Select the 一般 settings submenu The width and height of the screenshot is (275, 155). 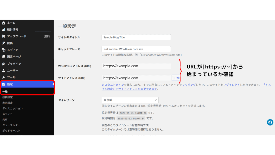5,91
